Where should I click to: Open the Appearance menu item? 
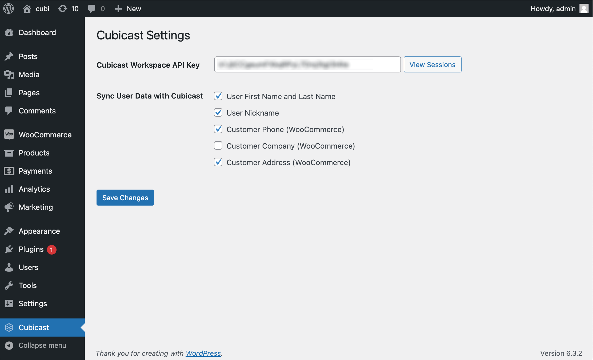42,231
